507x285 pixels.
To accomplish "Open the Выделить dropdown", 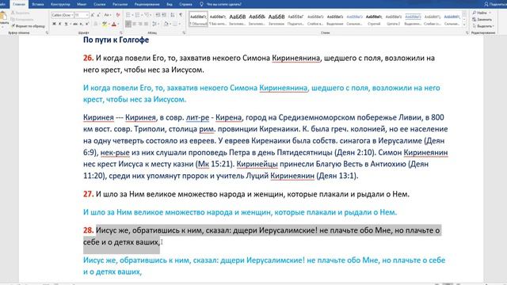I will point(483,26).
